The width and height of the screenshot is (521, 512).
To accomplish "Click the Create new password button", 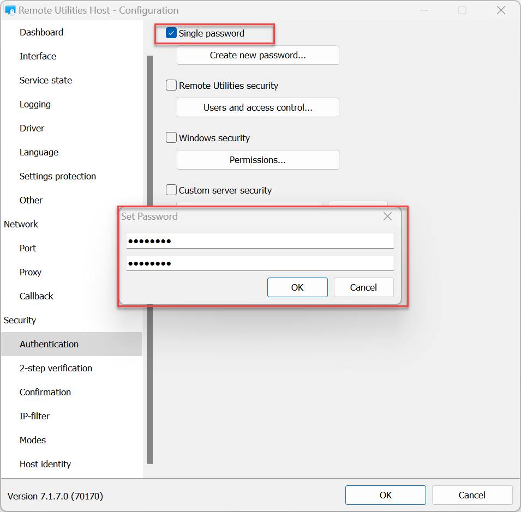I will tap(257, 55).
